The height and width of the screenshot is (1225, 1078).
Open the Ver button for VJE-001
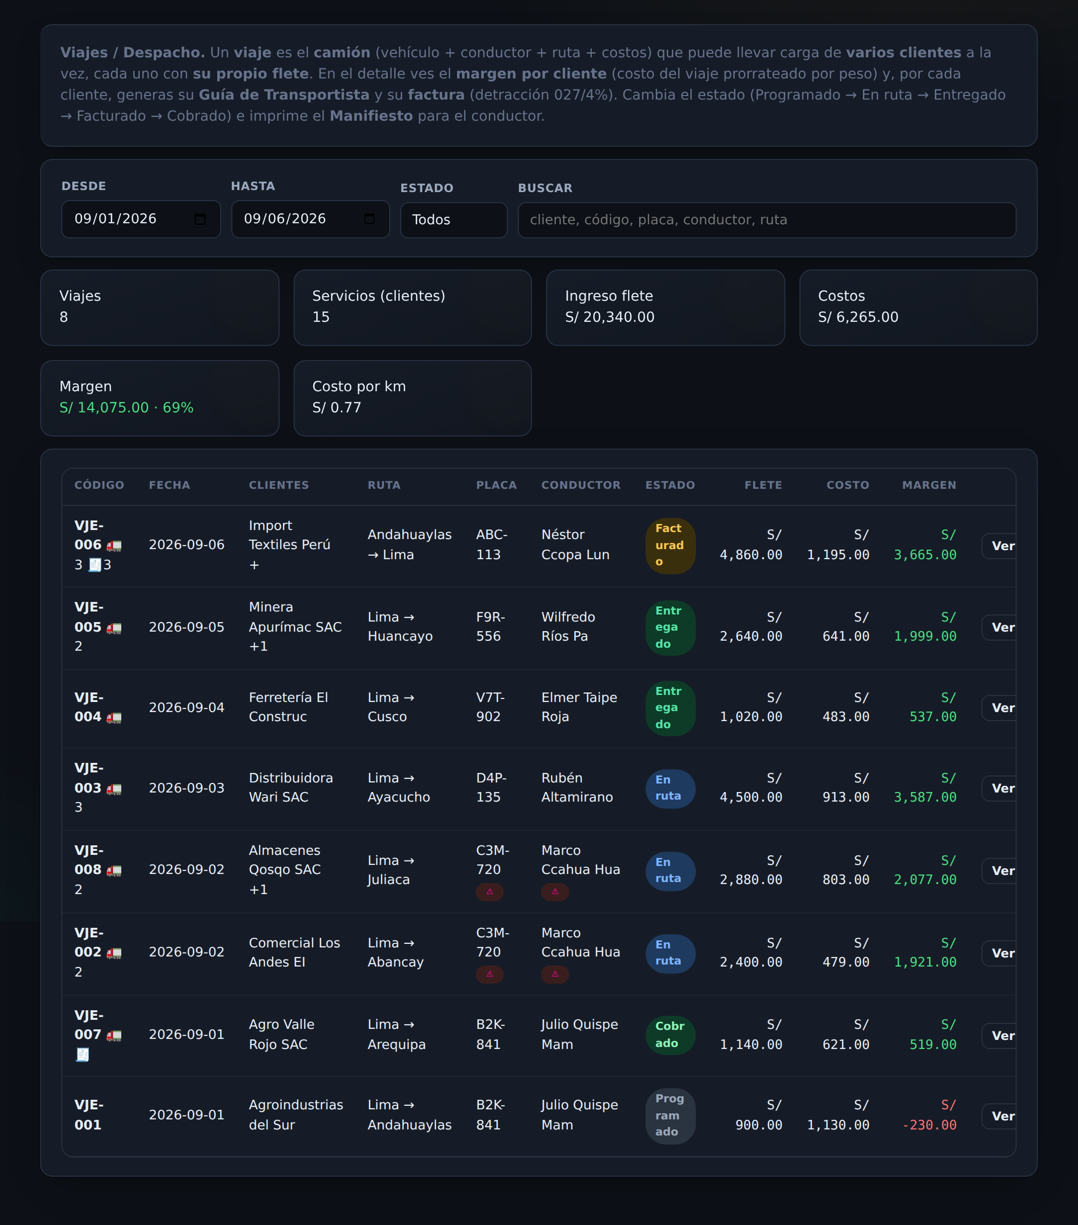coord(1000,1116)
